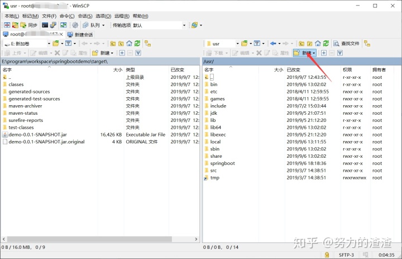This screenshot has width=402, height=259.
Task: Click the local panel 新建 new button
Action: tap(103, 53)
